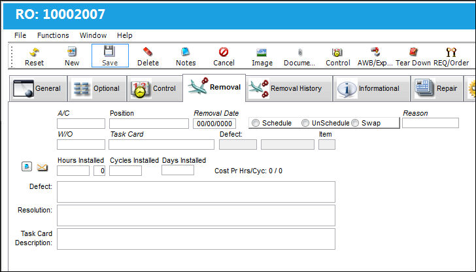476x272 pixels.
Task: Click the Reset toolbar icon
Action: 34,52
